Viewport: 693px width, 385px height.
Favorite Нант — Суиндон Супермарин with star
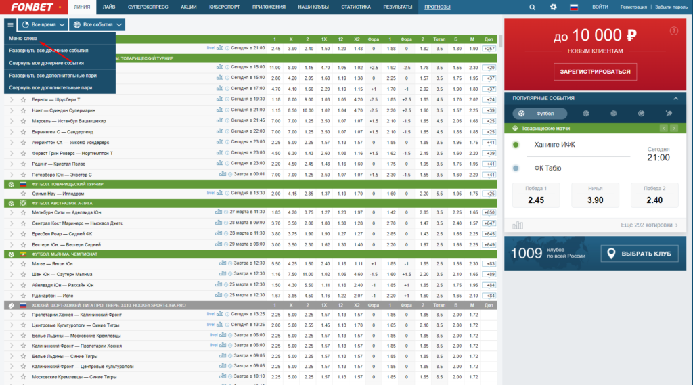(23, 110)
